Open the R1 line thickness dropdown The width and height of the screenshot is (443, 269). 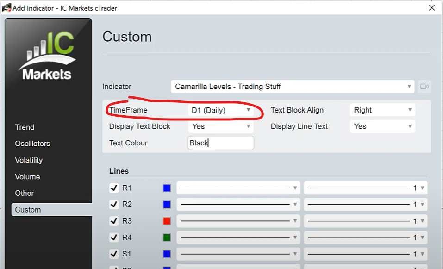(x=366, y=188)
